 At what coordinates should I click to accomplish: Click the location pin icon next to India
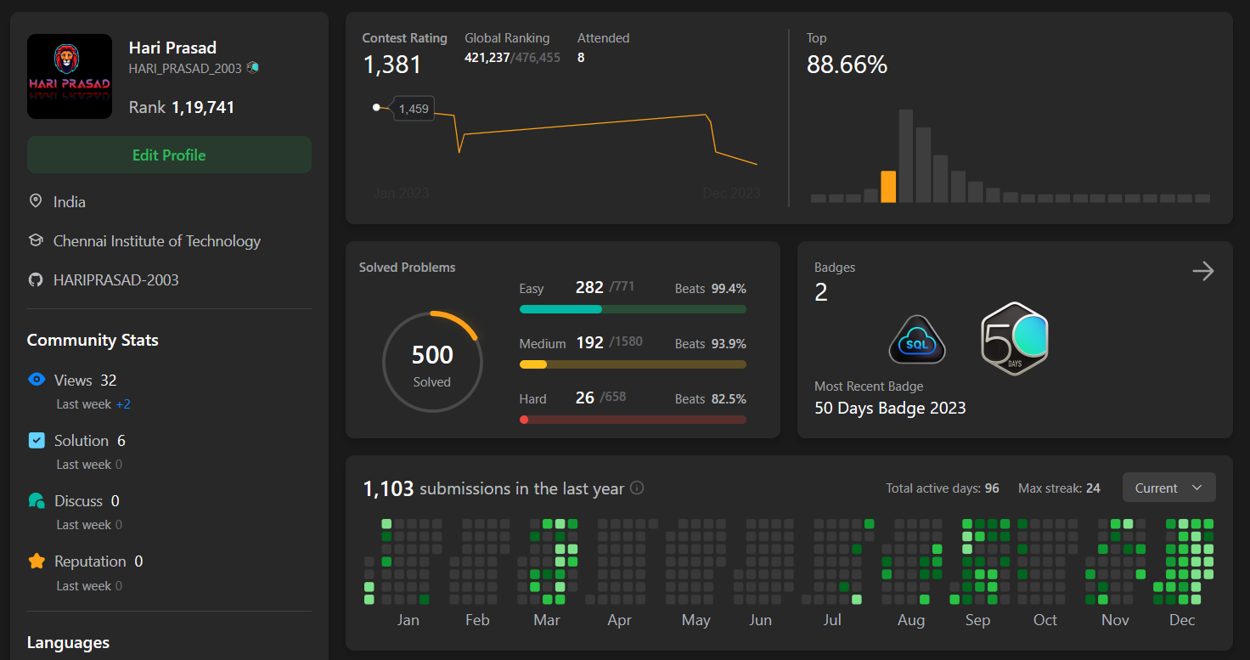[36, 201]
